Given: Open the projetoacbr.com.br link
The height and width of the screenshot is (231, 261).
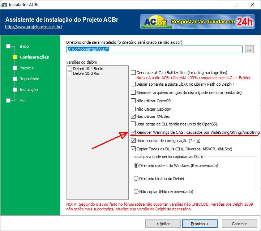Looking at the screenshot, I should (34, 27).
